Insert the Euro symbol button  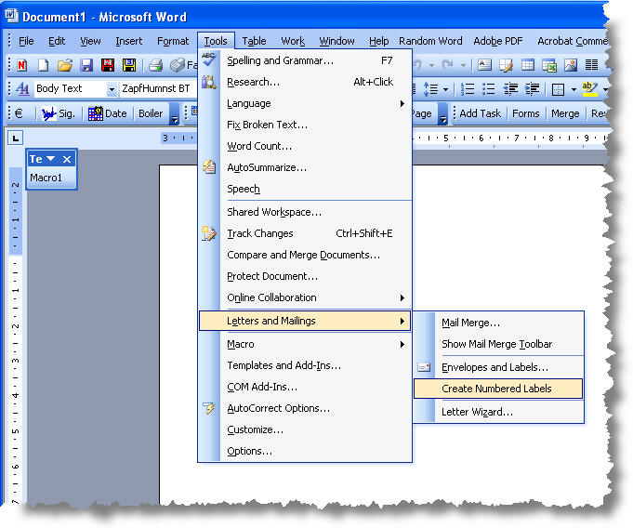coord(19,113)
